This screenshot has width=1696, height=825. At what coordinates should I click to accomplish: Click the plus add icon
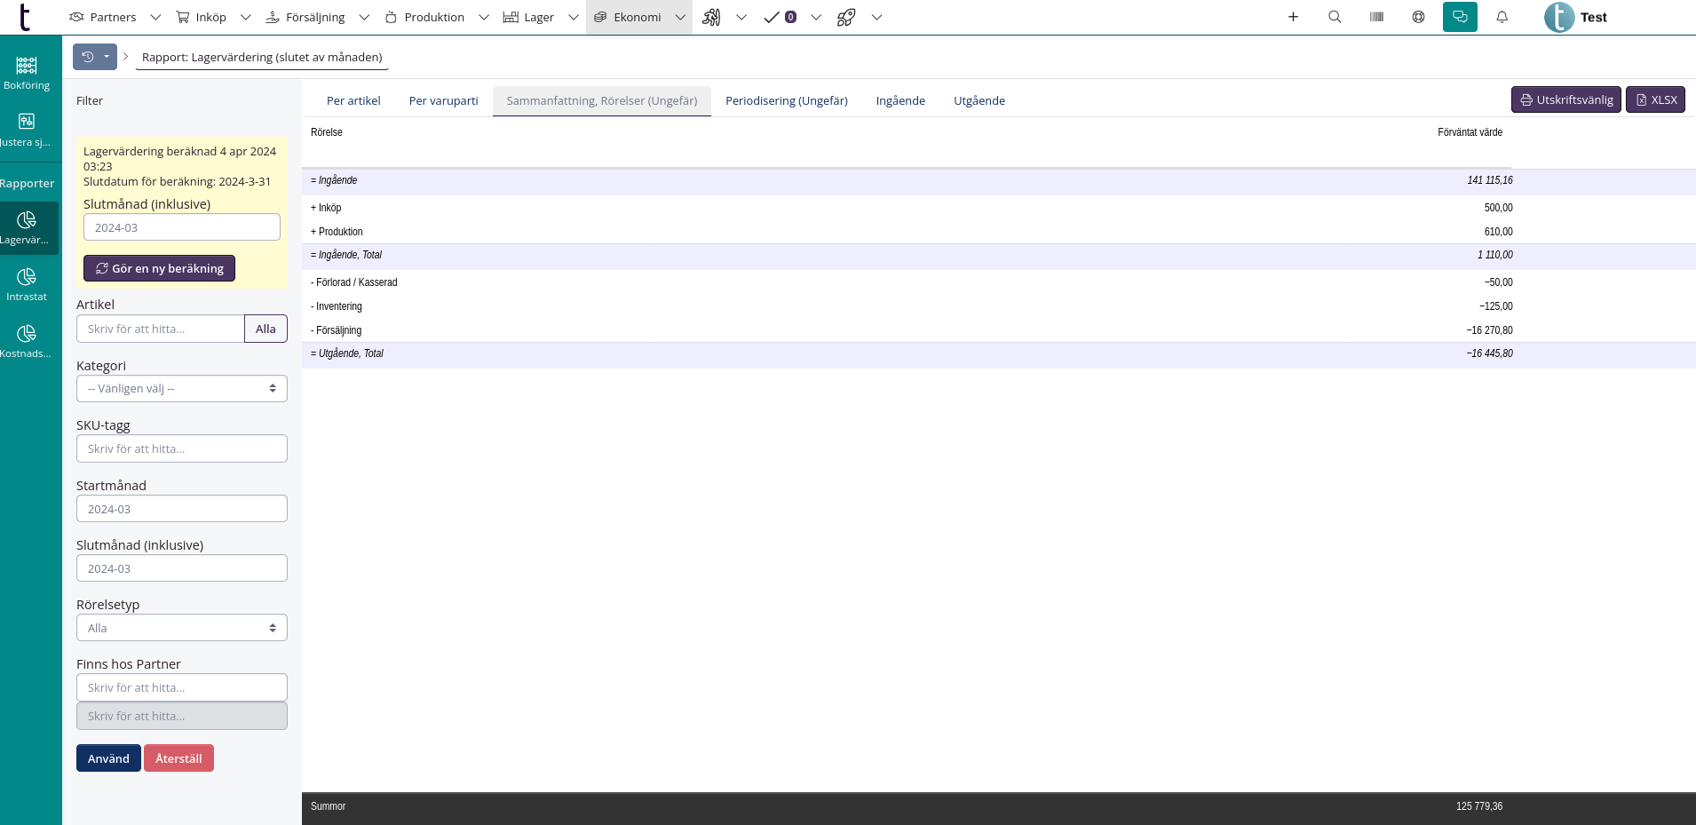(x=1293, y=17)
